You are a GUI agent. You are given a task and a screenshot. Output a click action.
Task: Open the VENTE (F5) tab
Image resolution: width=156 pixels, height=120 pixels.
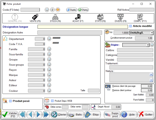tap(35, 18)
